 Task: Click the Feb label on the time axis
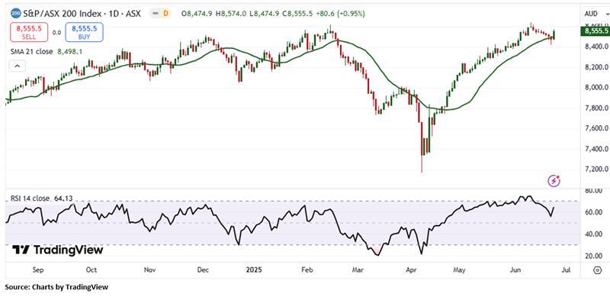[308, 270]
